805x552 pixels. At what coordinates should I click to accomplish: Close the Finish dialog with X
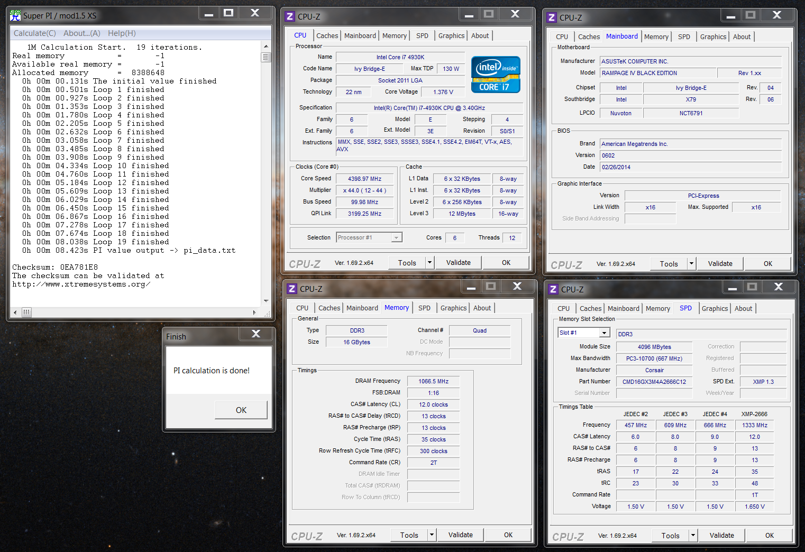click(x=256, y=334)
